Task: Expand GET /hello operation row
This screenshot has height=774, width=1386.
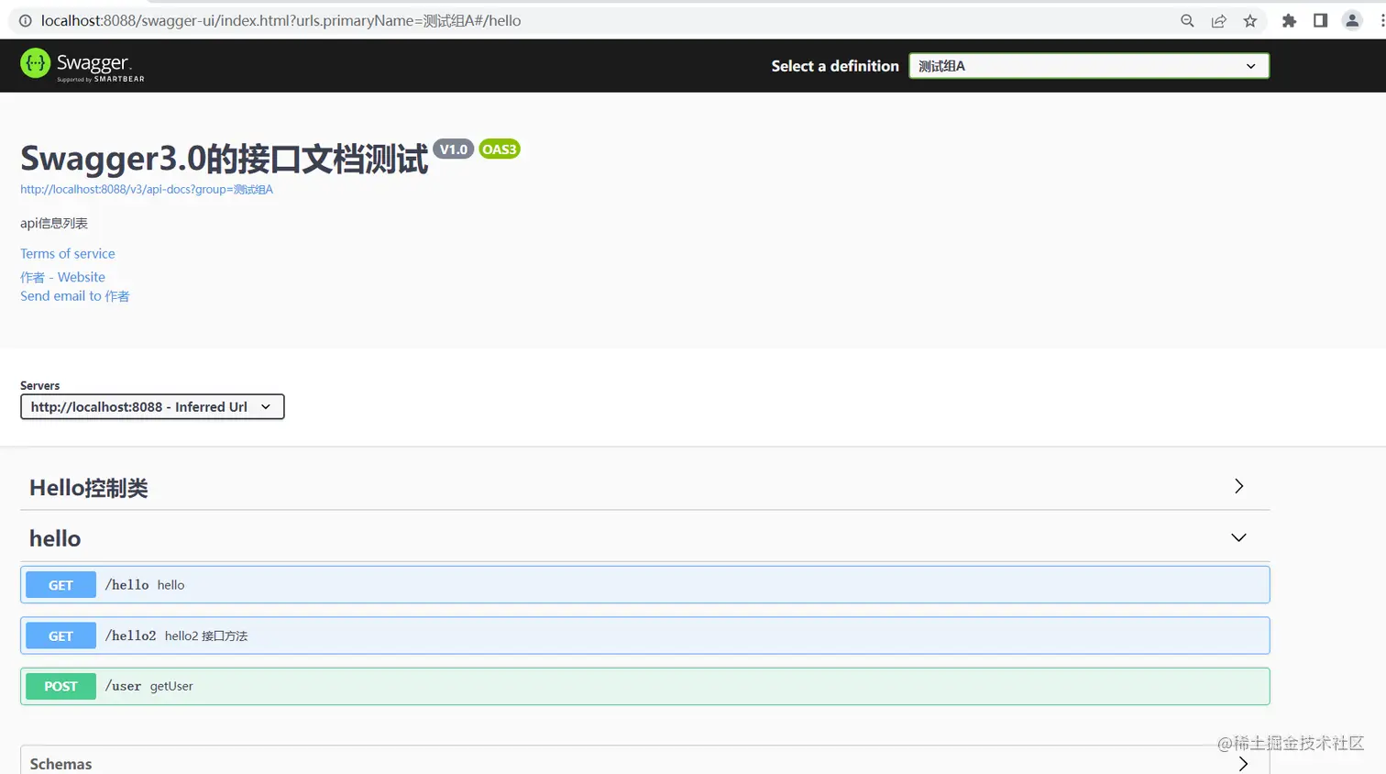Action: (x=644, y=585)
